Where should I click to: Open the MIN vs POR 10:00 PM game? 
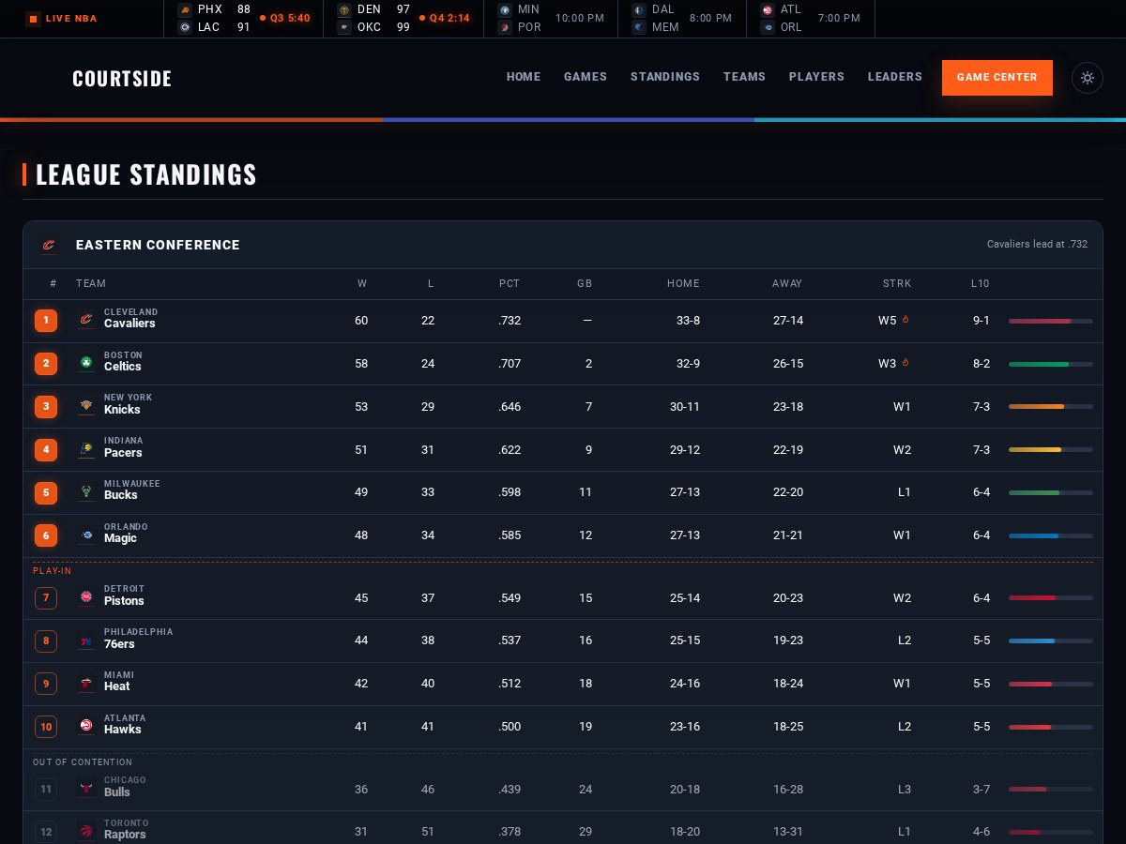point(551,19)
